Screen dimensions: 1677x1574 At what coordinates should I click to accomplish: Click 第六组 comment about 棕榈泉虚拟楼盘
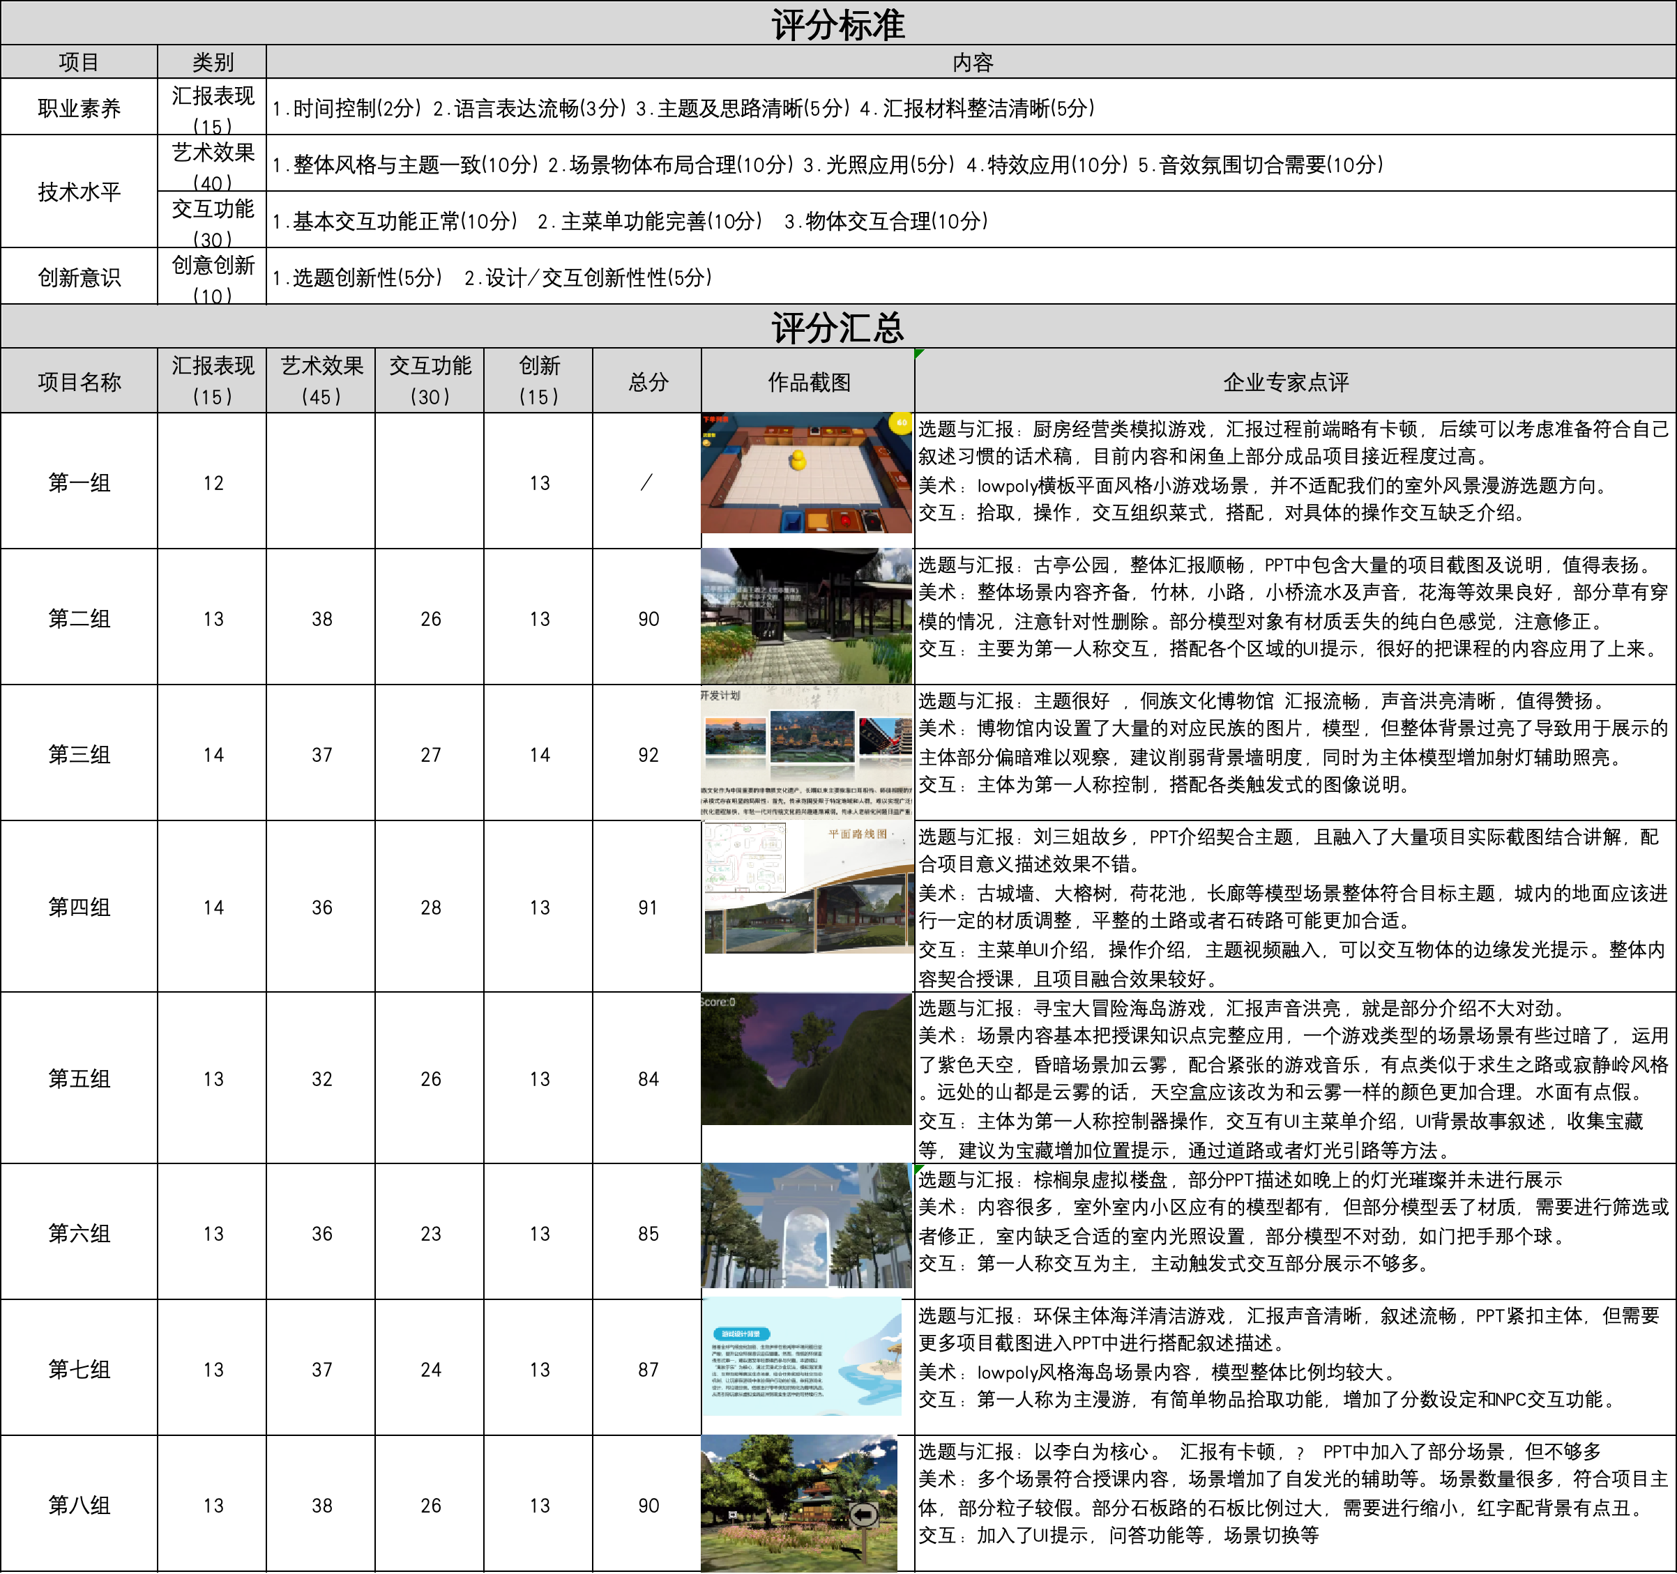pyautogui.click(x=1296, y=1232)
